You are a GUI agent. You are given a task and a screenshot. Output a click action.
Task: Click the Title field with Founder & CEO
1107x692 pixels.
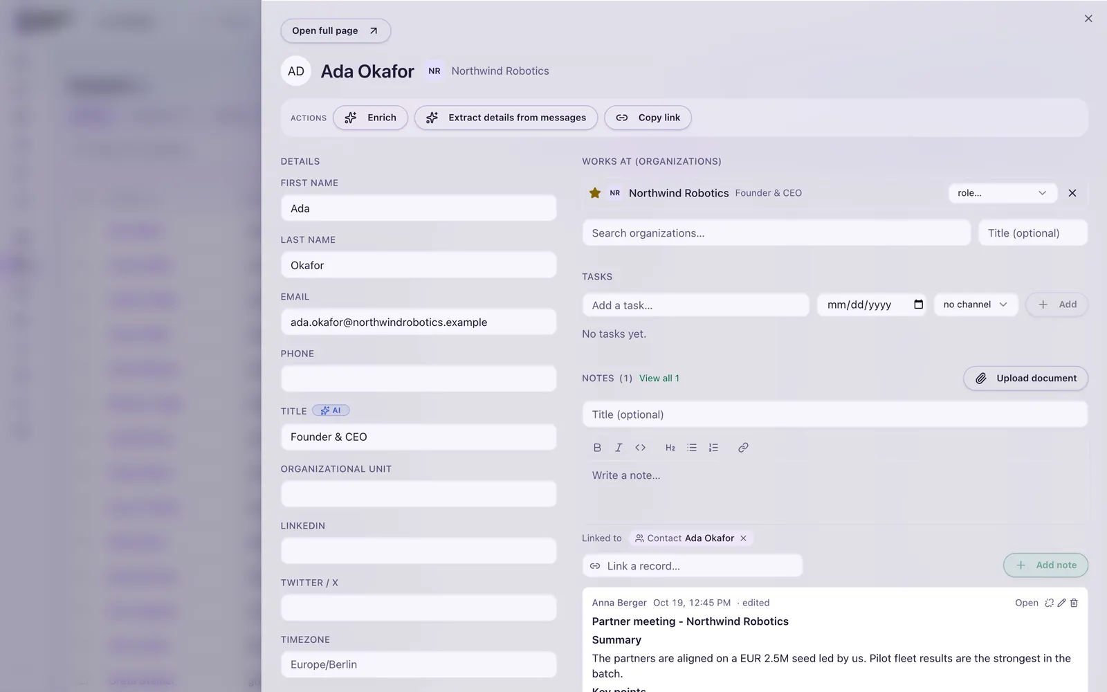419,437
